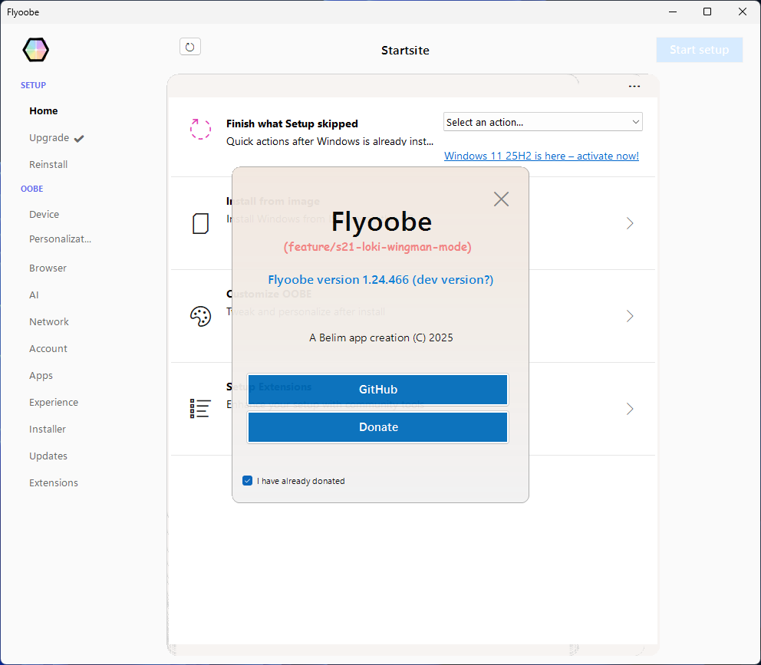Click the large Flyoobe dialog title
761x665 pixels.
click(381, 222)
